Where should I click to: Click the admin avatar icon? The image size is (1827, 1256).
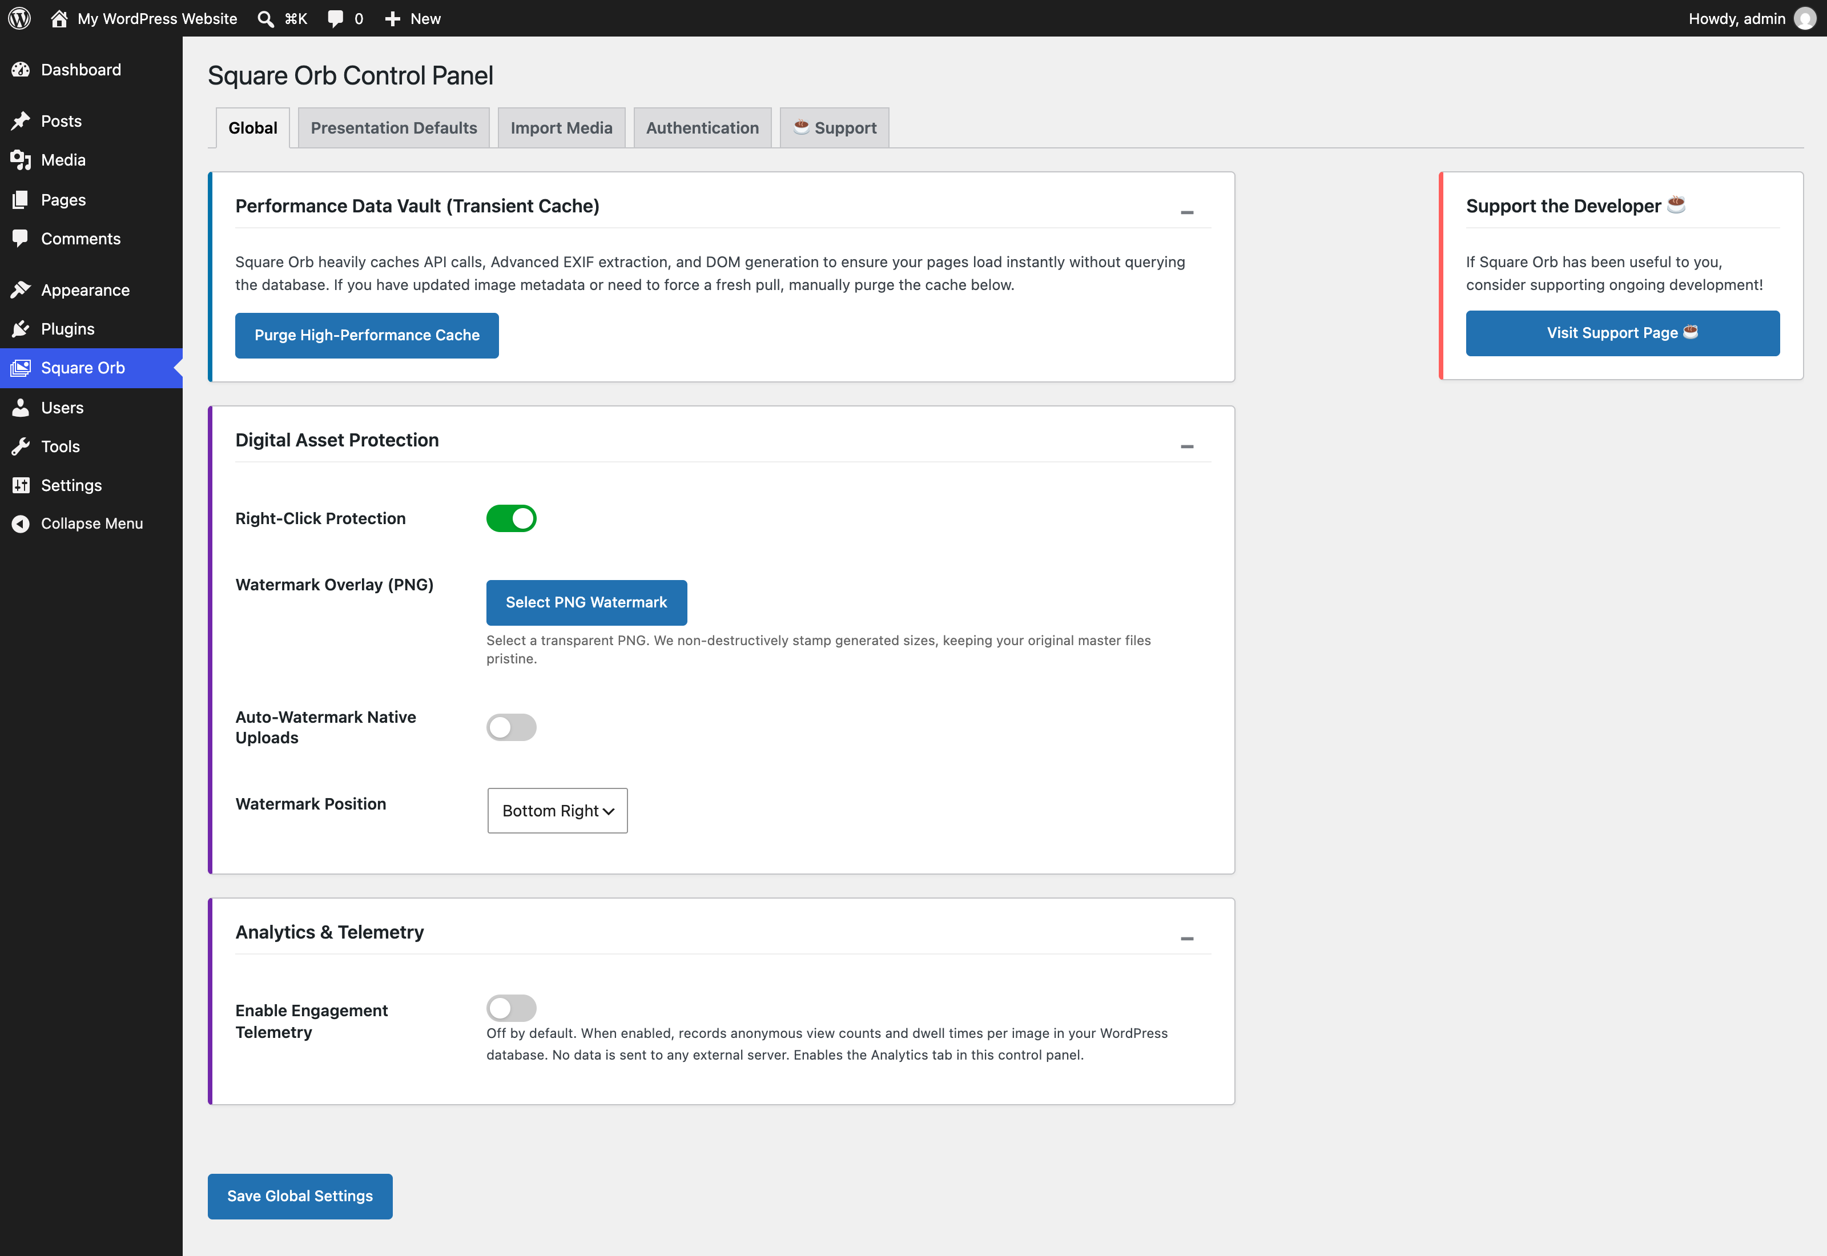click(1806, 18)
